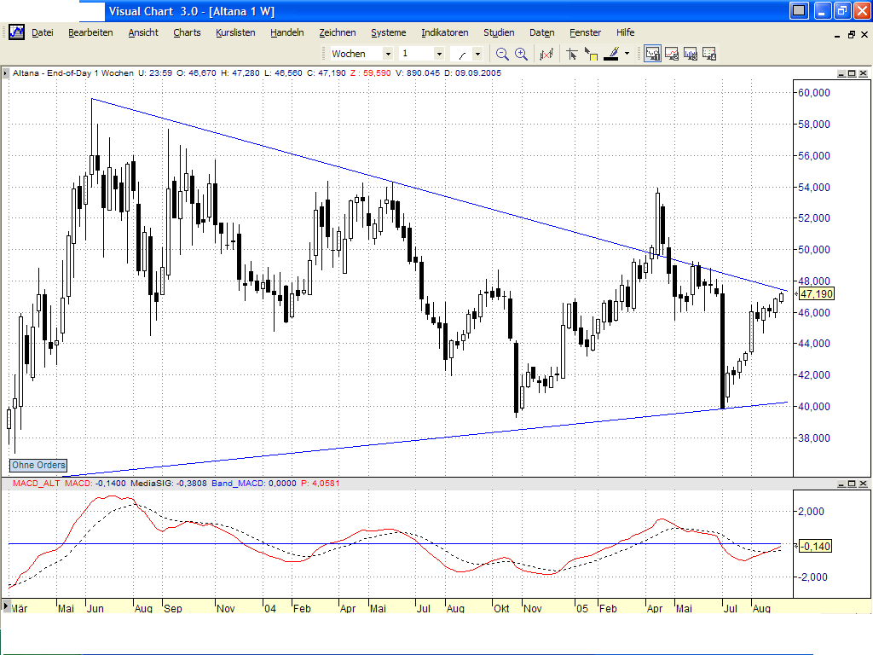Click the Visual Chart application logo icon
The height and width of the screenshot is (655, 873).
(x=15, y=32)
